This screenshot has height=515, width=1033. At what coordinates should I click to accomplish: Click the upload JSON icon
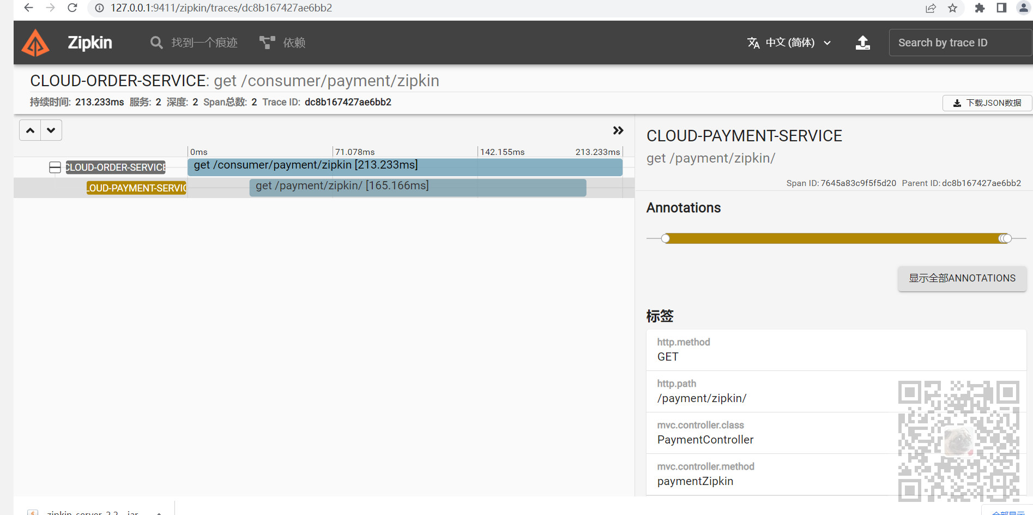[862, 43]
